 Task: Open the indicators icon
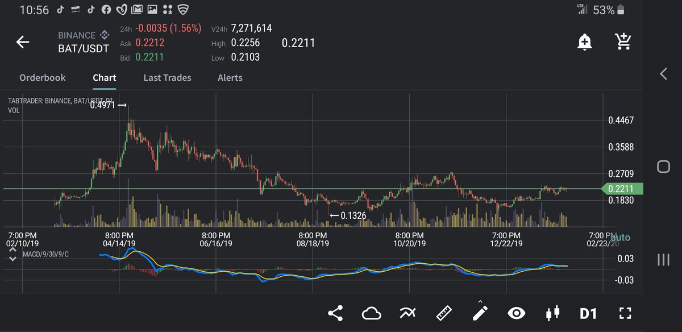click(407, 313)
